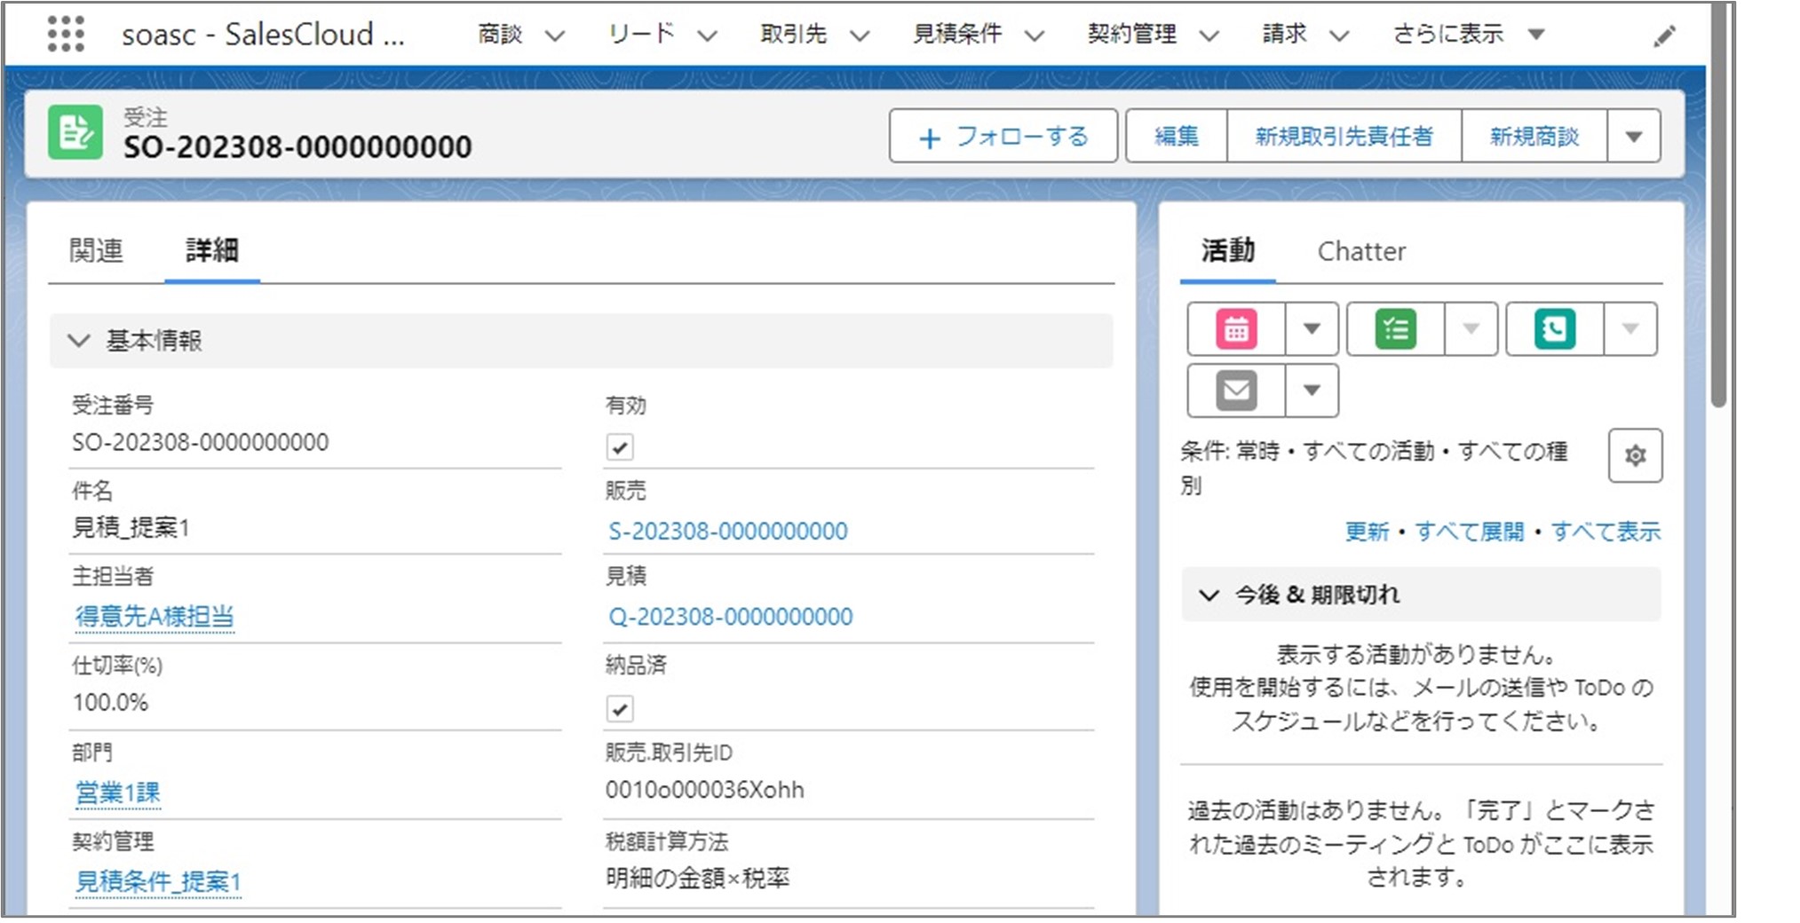Open the 営業1課 department link

click(x=117, y=793)
